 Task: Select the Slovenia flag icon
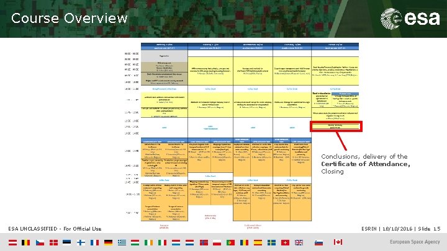[x=318, y=242]
